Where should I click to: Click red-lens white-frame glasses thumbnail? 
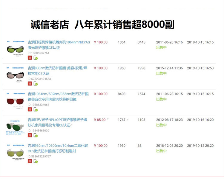[x=16, y=101]
